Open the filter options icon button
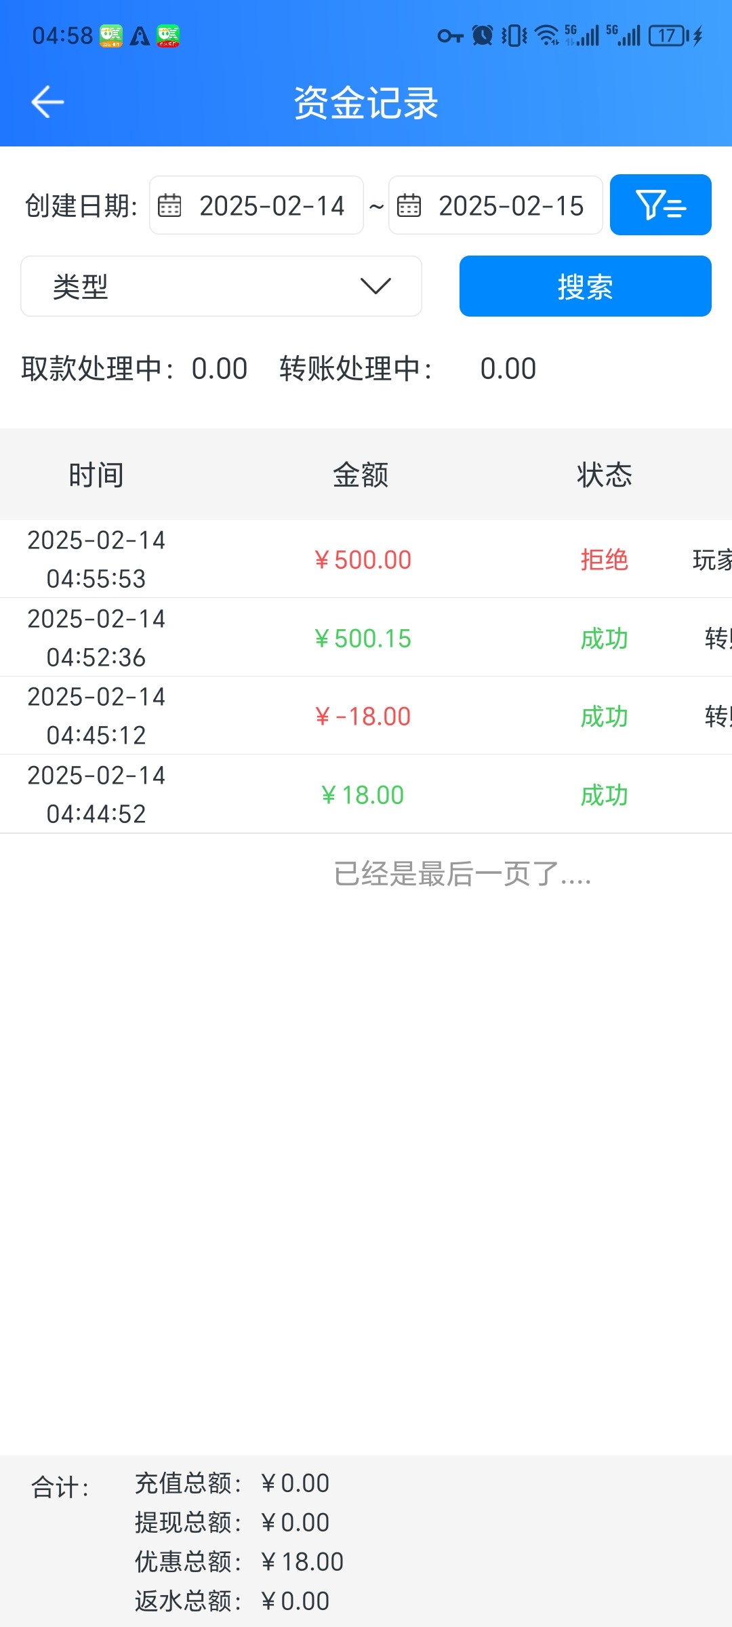Image resolution: width=732 pixels, height=1627 pixels. [660, 205]
